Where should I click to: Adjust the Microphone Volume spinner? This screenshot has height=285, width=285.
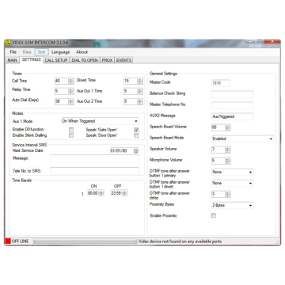point(227,161)
